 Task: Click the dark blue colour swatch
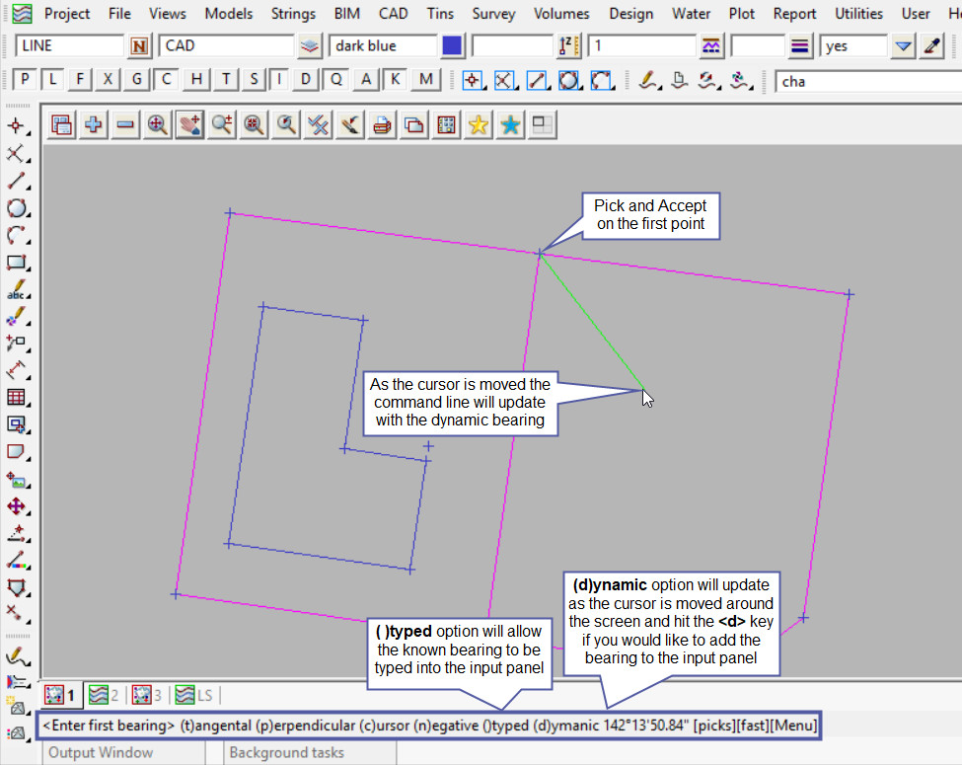click(x=452, y=45)
